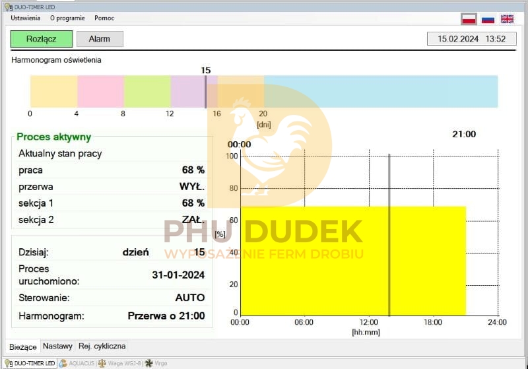Choose English via the UK flag
Screen dimensions: 528x369
click(507, 19)
